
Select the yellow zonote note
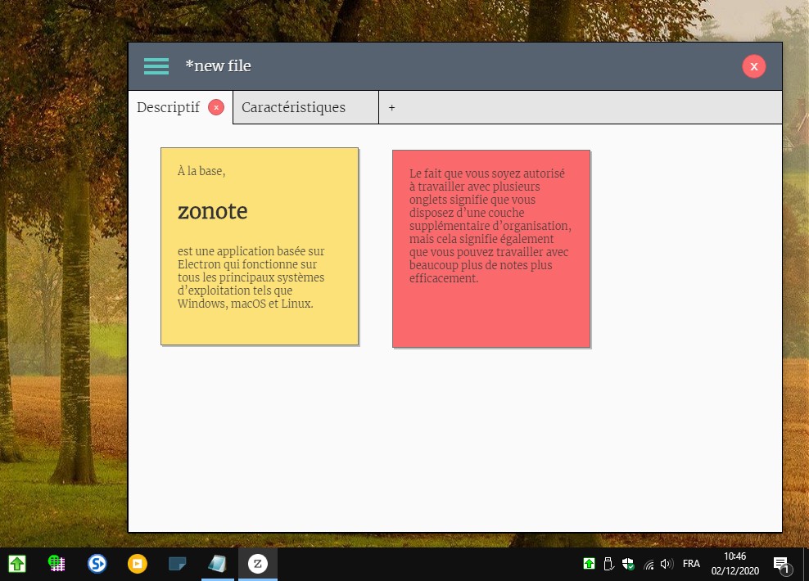[260, 246]
